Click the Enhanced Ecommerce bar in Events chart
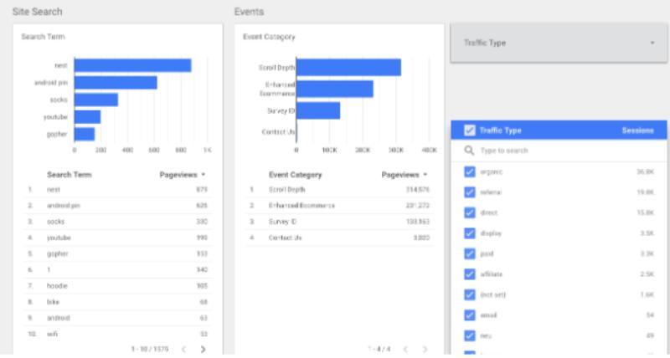 (335, 89)
